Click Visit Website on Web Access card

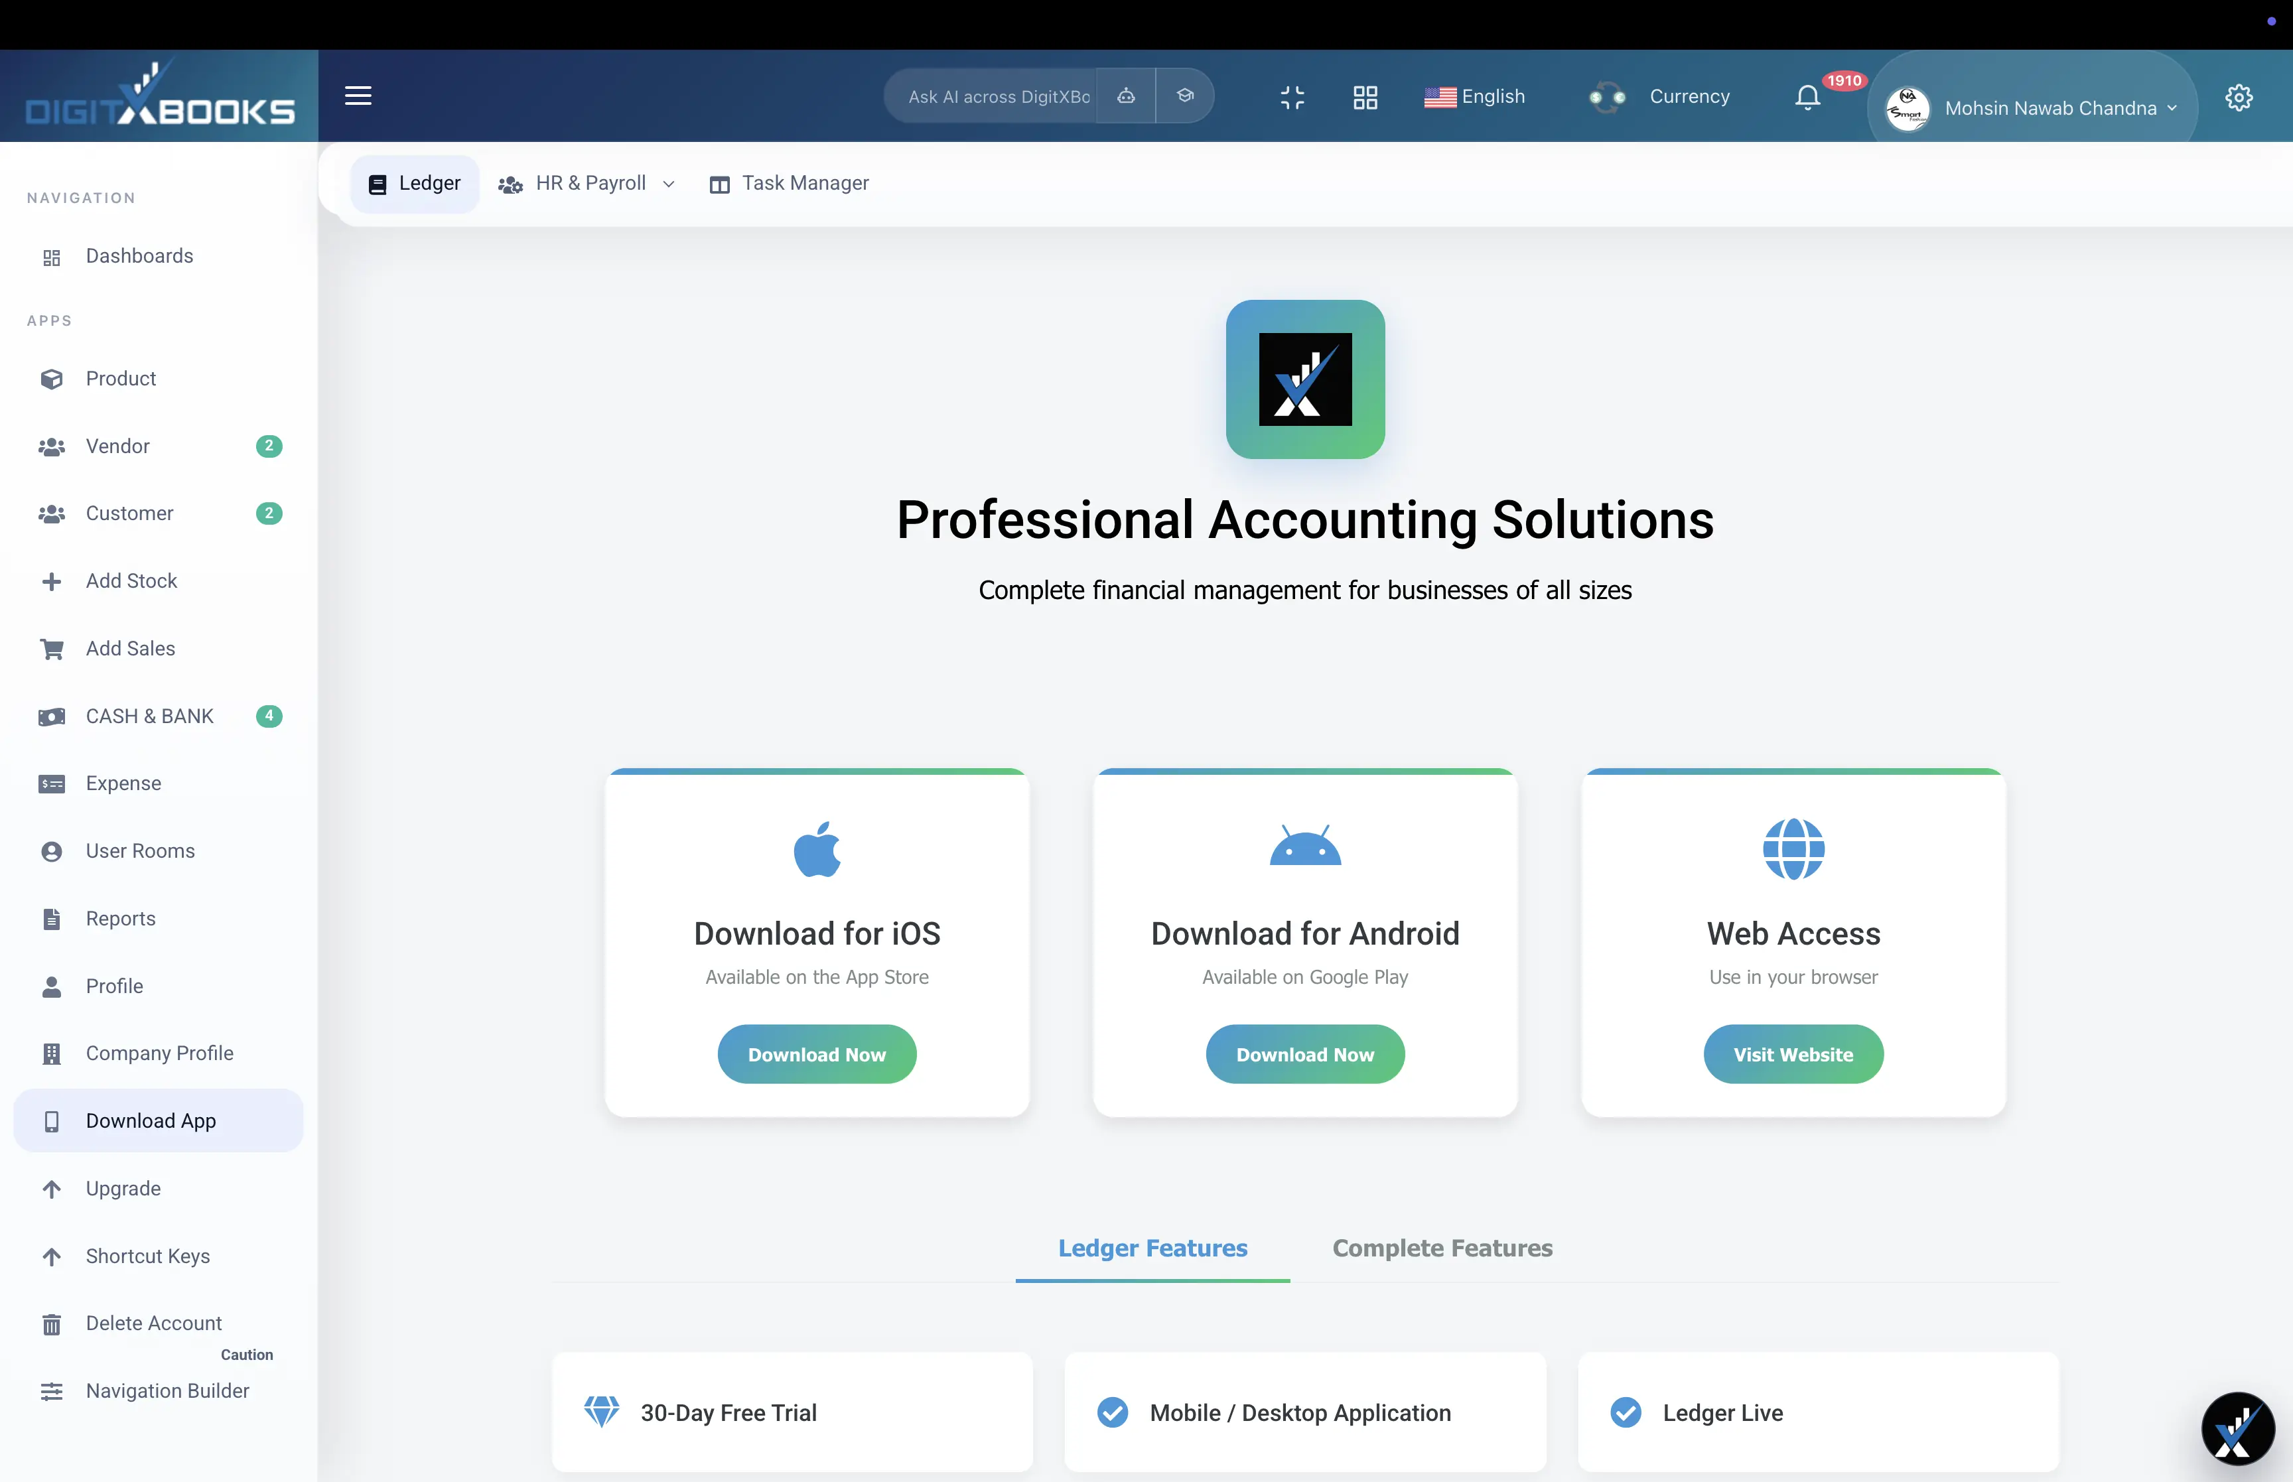1793,1053
